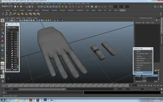163x102 pixels.
Task: Click the current time field 1.00
Action: pyautogui.click(x=133, y=85)
